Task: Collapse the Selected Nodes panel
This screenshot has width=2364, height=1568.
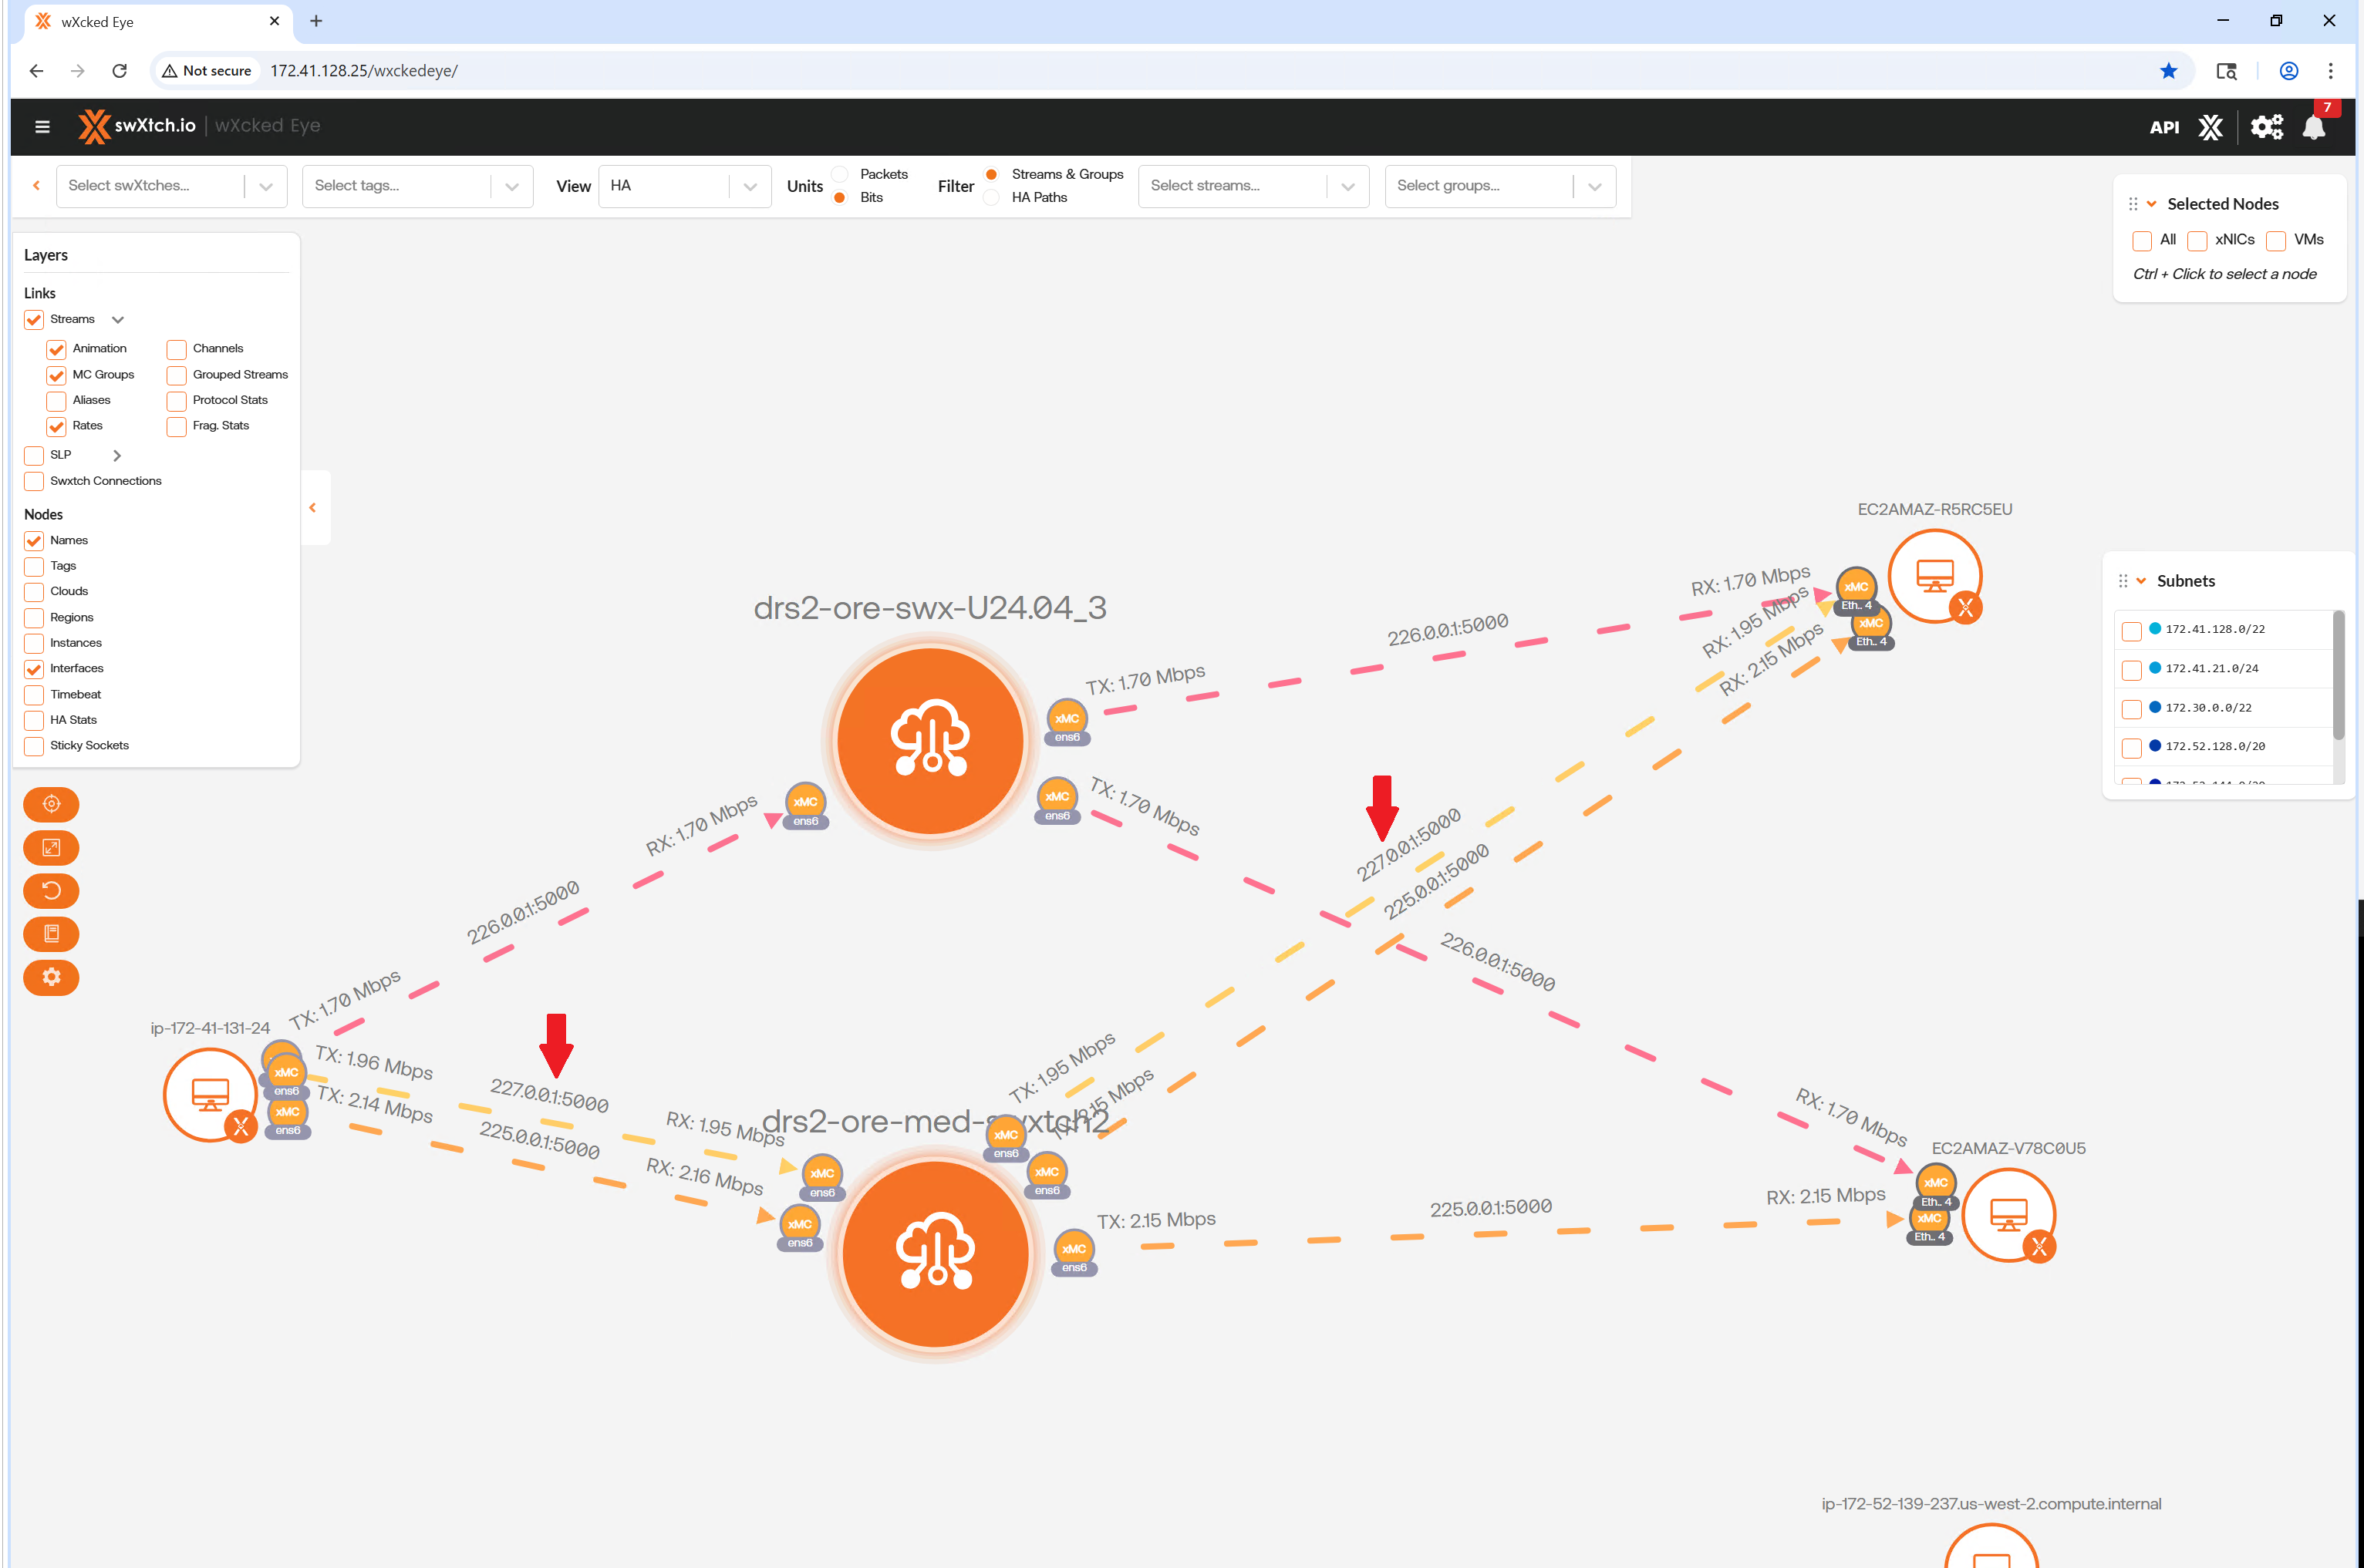Action: [2151, 204]
